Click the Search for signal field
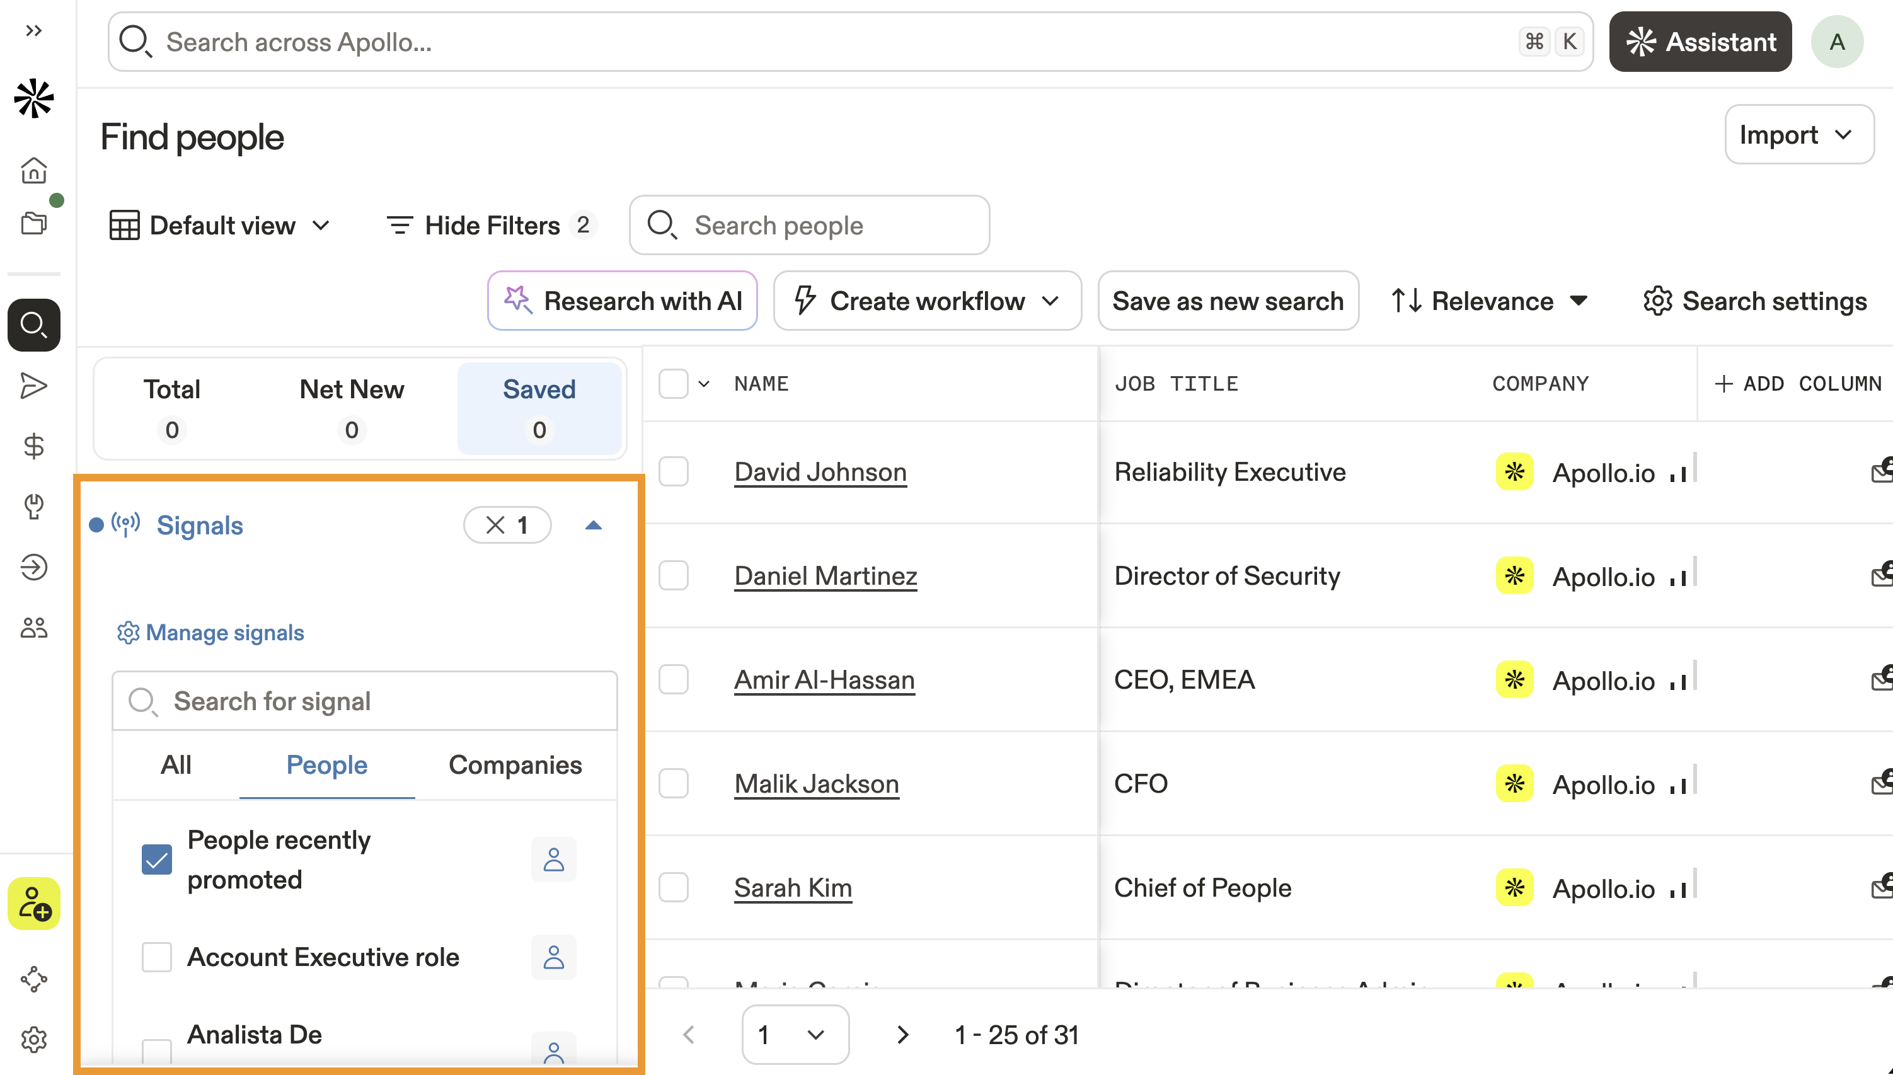 (x=365, y=701)
